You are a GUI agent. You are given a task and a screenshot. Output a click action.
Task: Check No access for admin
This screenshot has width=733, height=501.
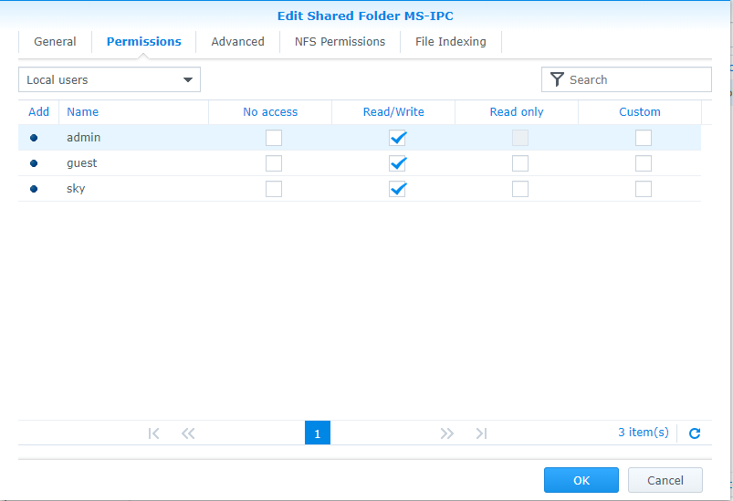click(x=274, y=138)
